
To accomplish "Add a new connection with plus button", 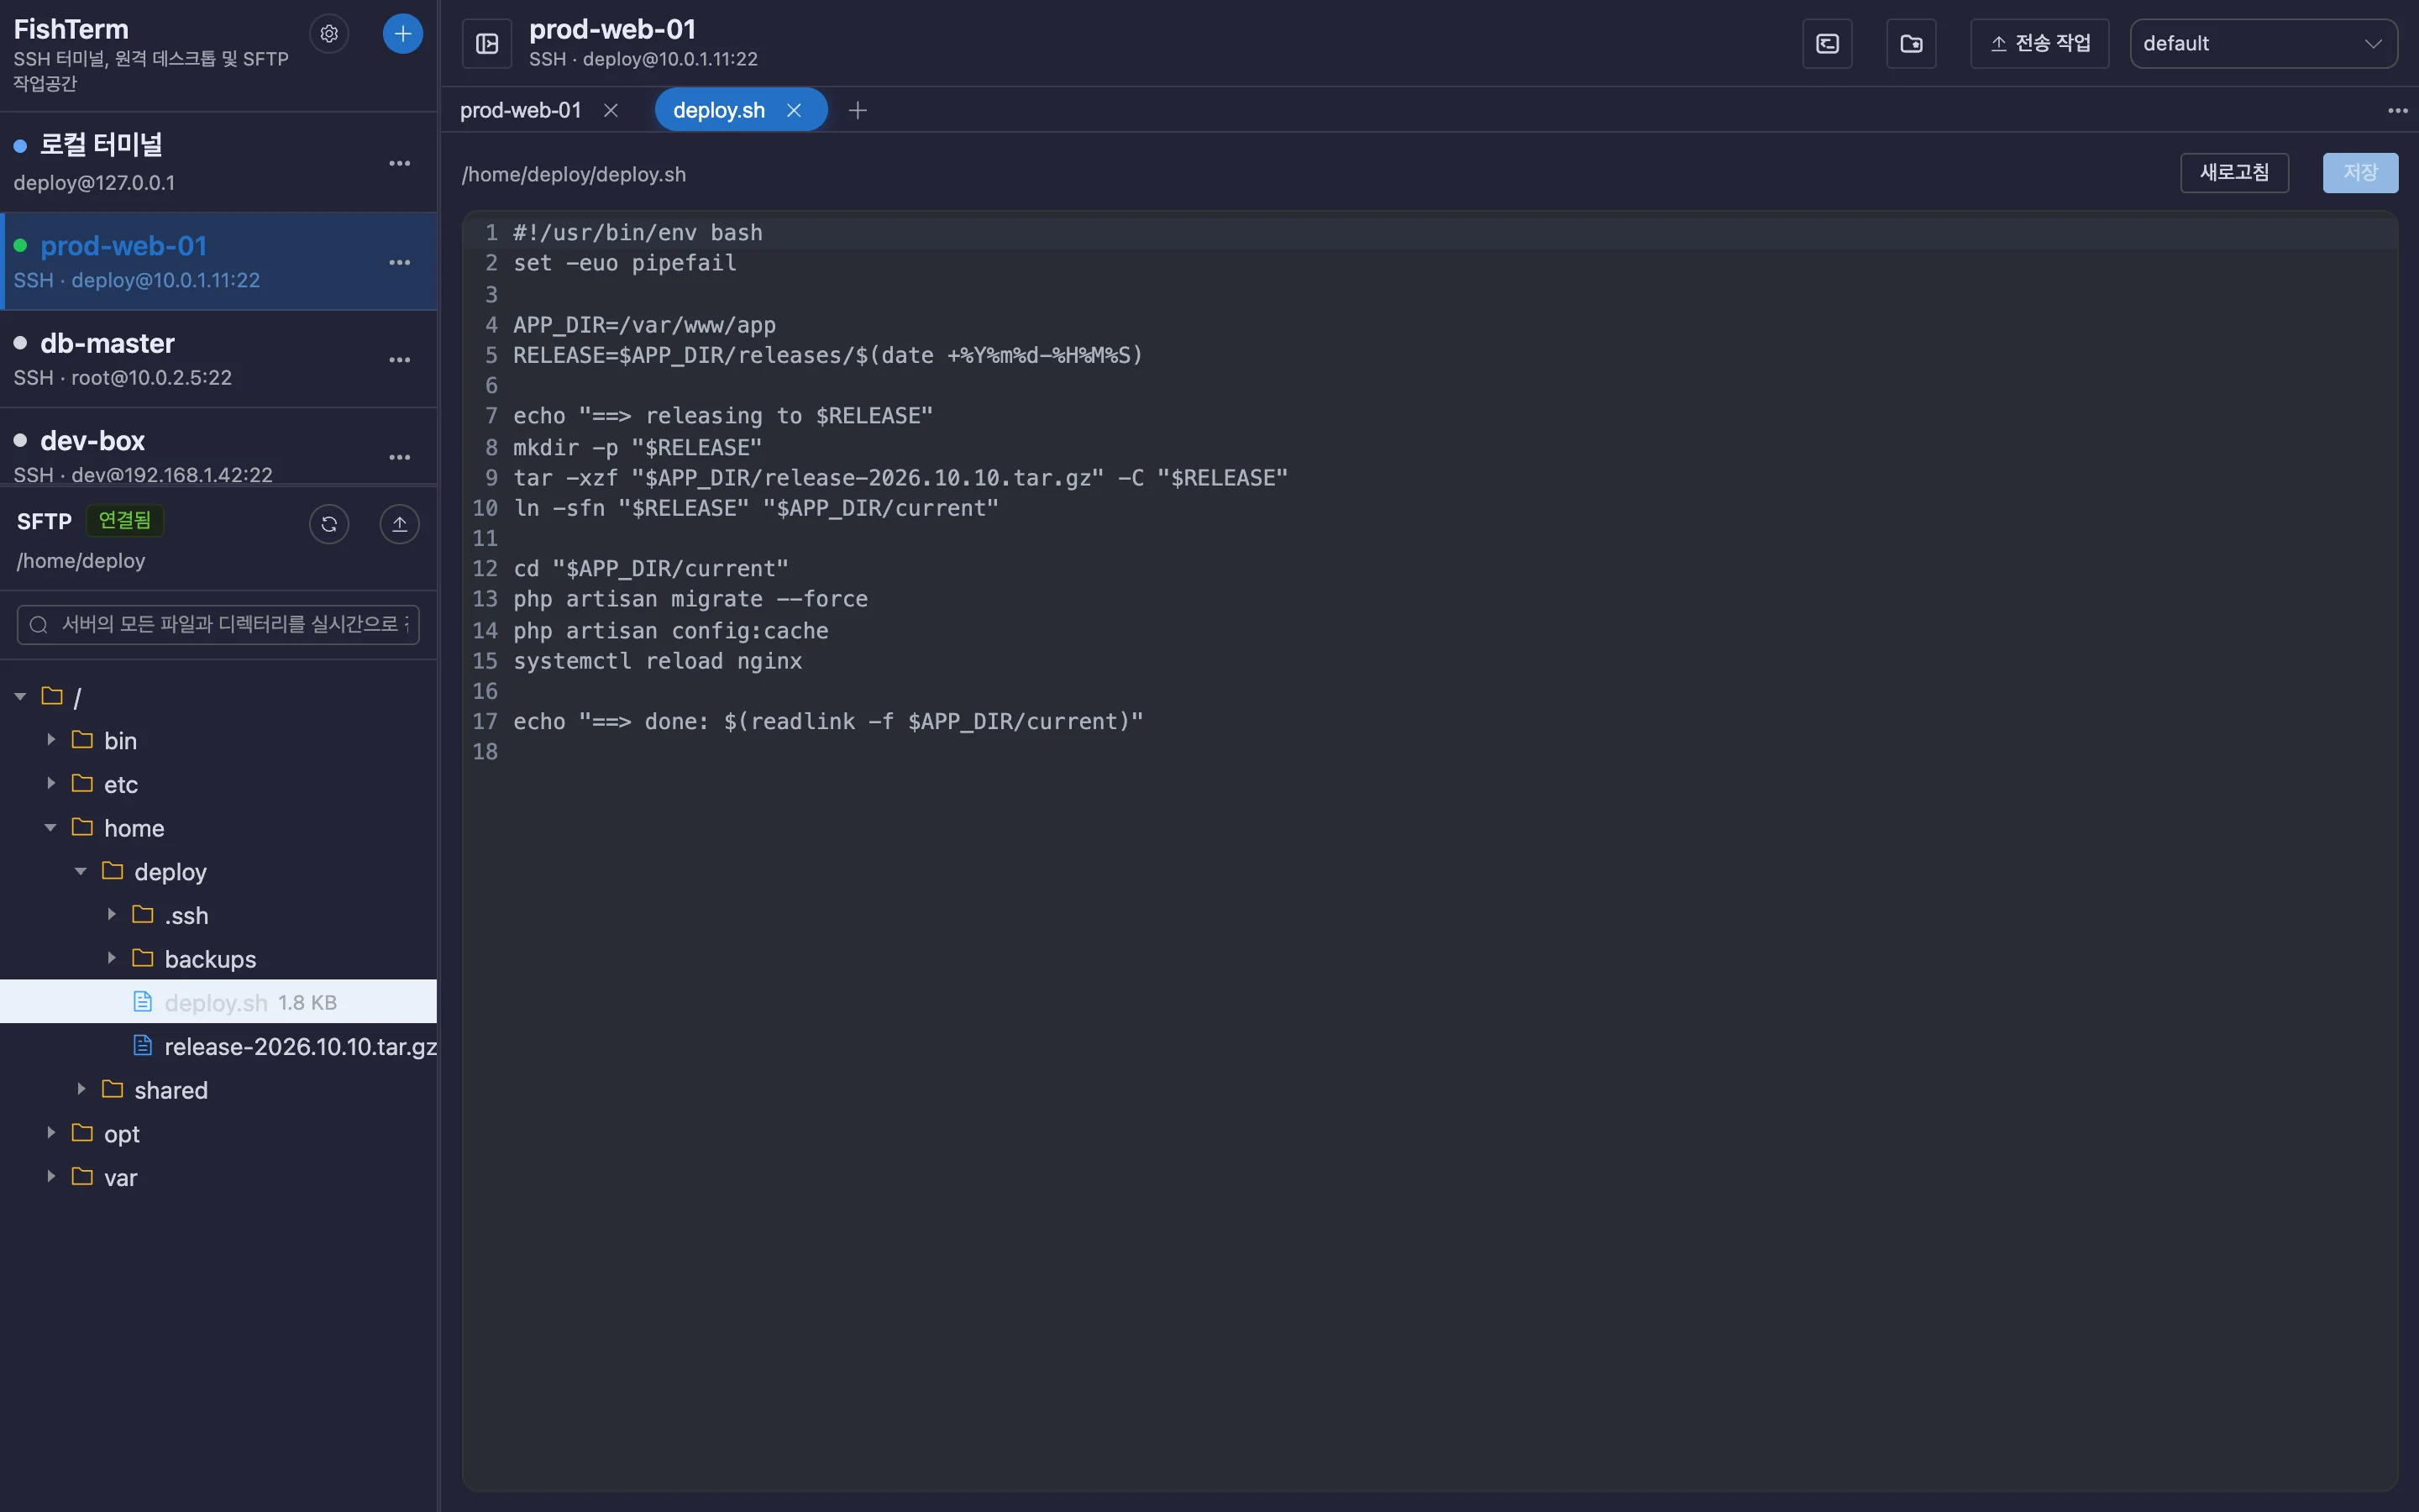I will point(403,34).
